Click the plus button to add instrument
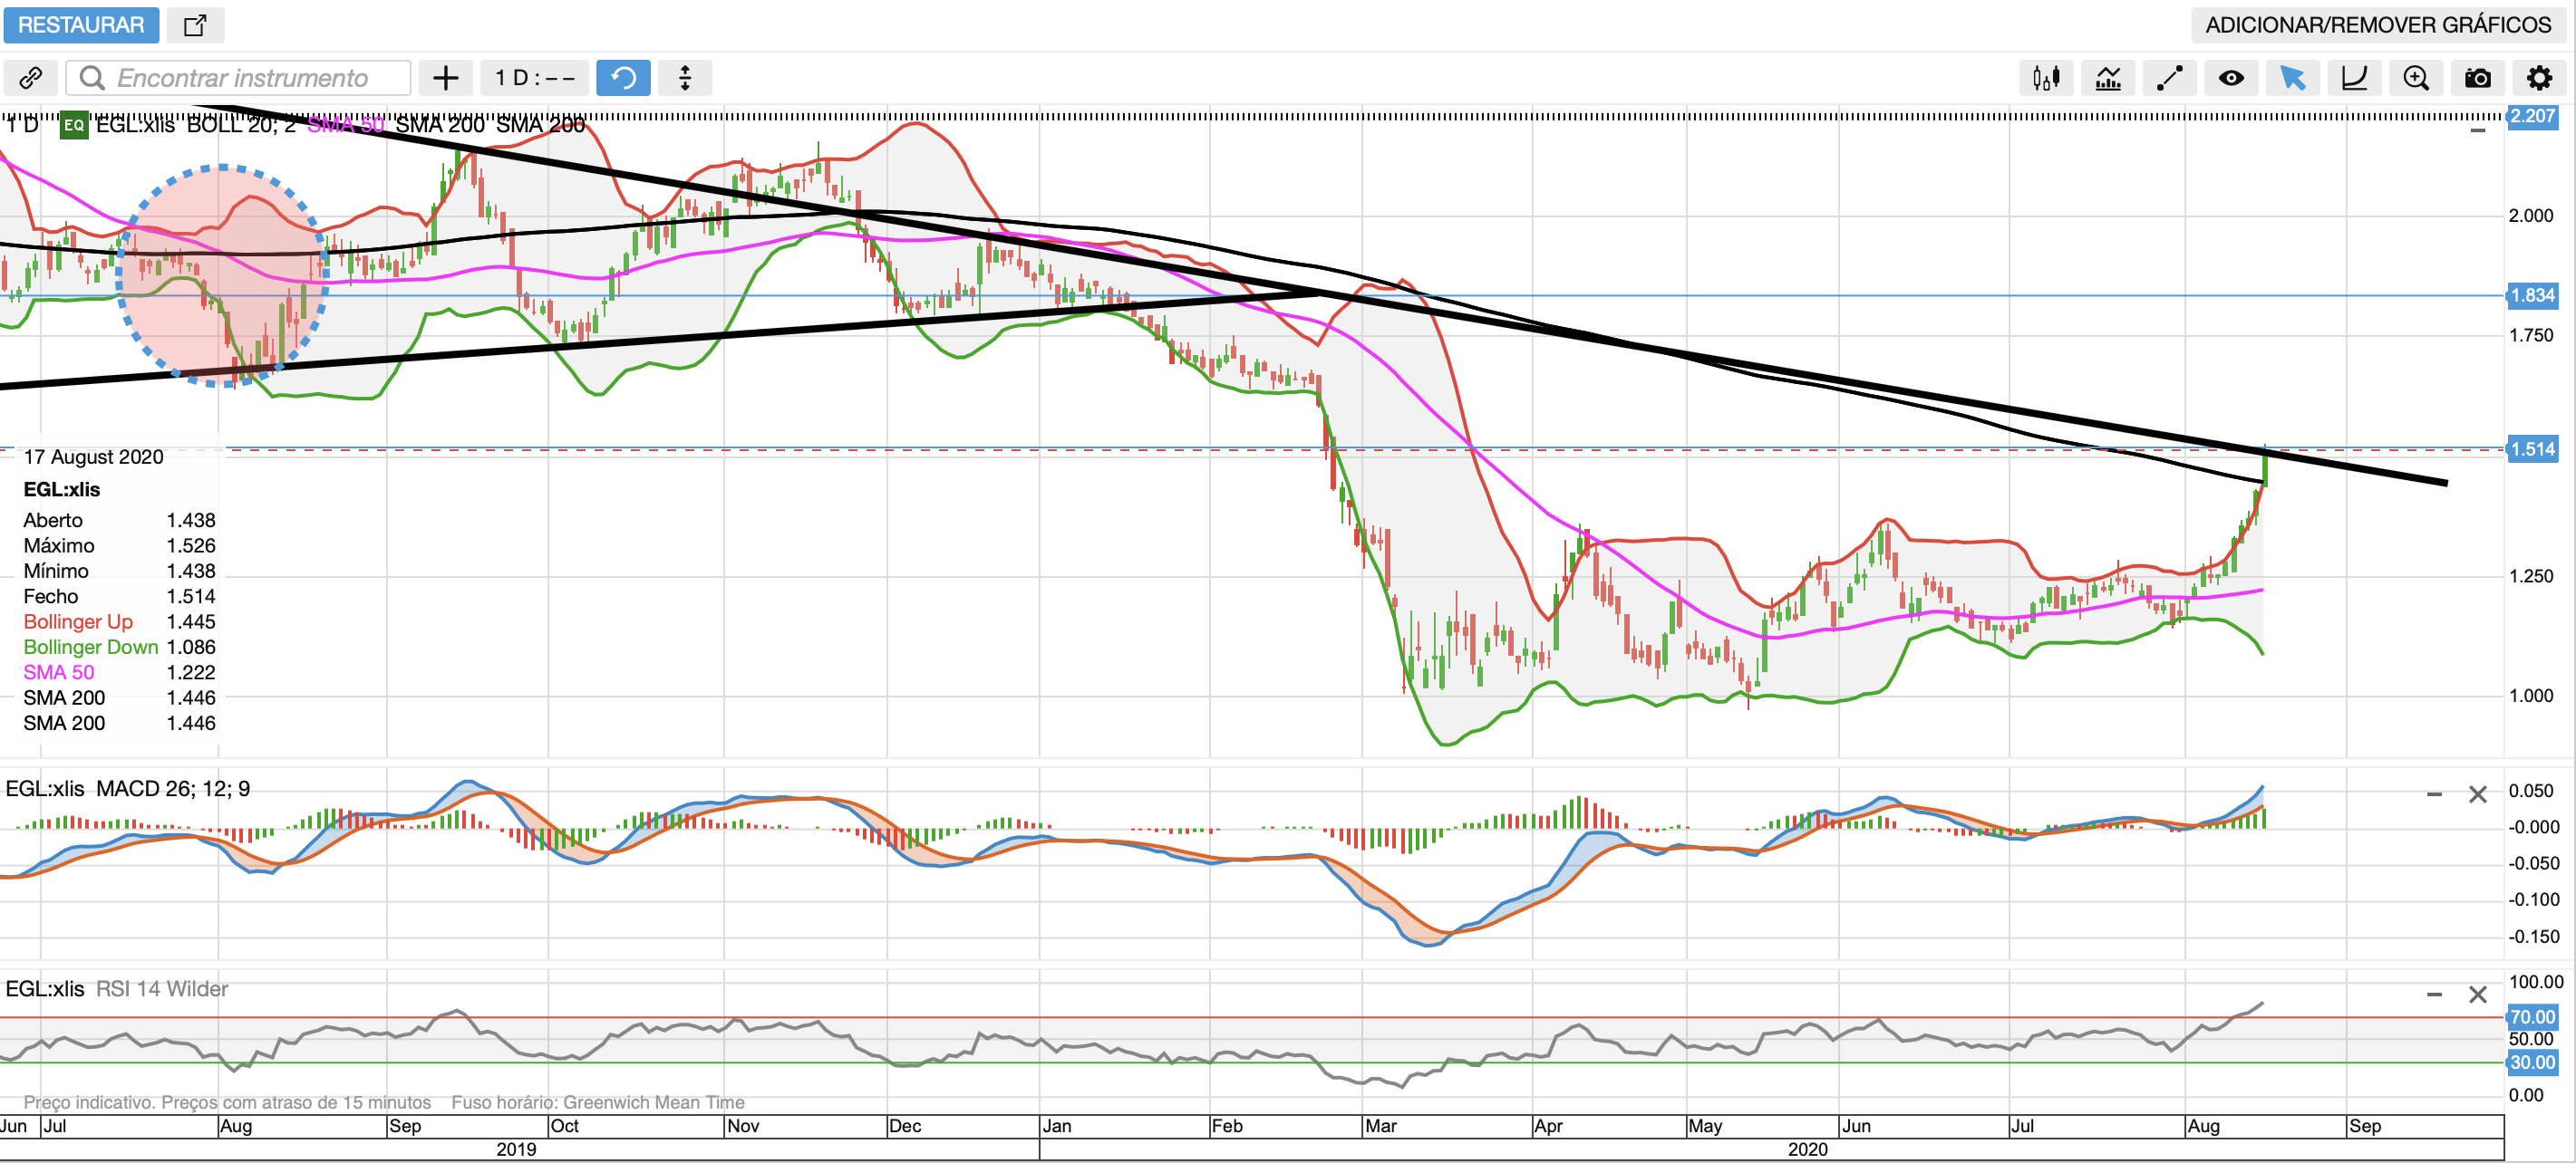The width and height of the screenshot is (2576, 1163). click(x=445, y=78)
